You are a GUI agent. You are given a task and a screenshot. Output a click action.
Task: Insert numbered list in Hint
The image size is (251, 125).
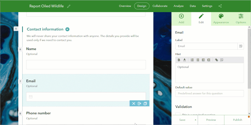click(x=192, y=60)
